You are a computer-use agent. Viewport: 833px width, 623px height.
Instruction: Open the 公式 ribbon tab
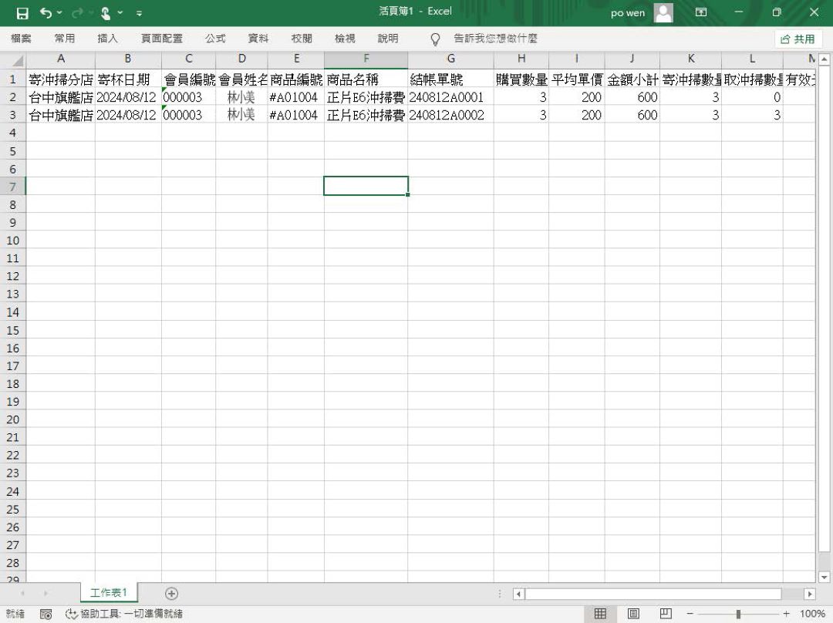click(215, 39)
